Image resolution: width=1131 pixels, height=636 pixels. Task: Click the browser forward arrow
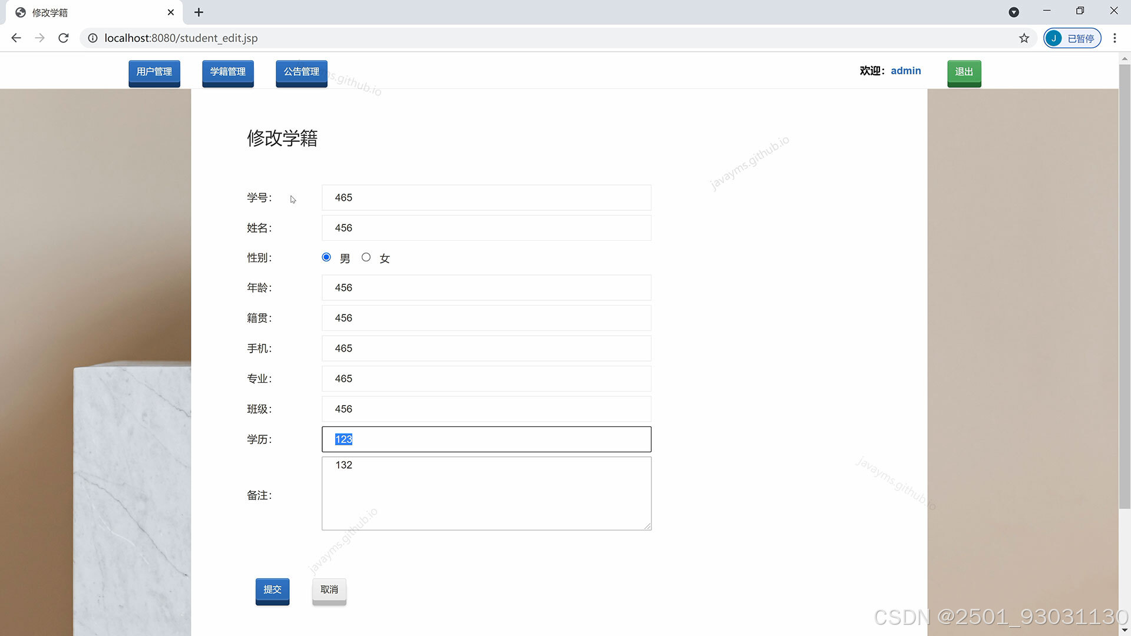[x=39, y=38]
